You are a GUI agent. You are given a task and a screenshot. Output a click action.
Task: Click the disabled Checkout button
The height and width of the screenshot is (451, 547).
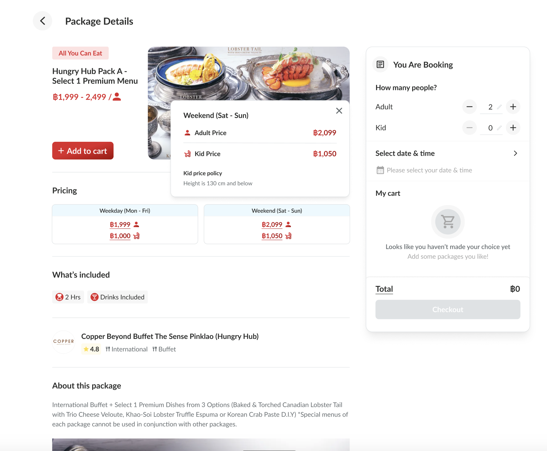tap(447, 310)
